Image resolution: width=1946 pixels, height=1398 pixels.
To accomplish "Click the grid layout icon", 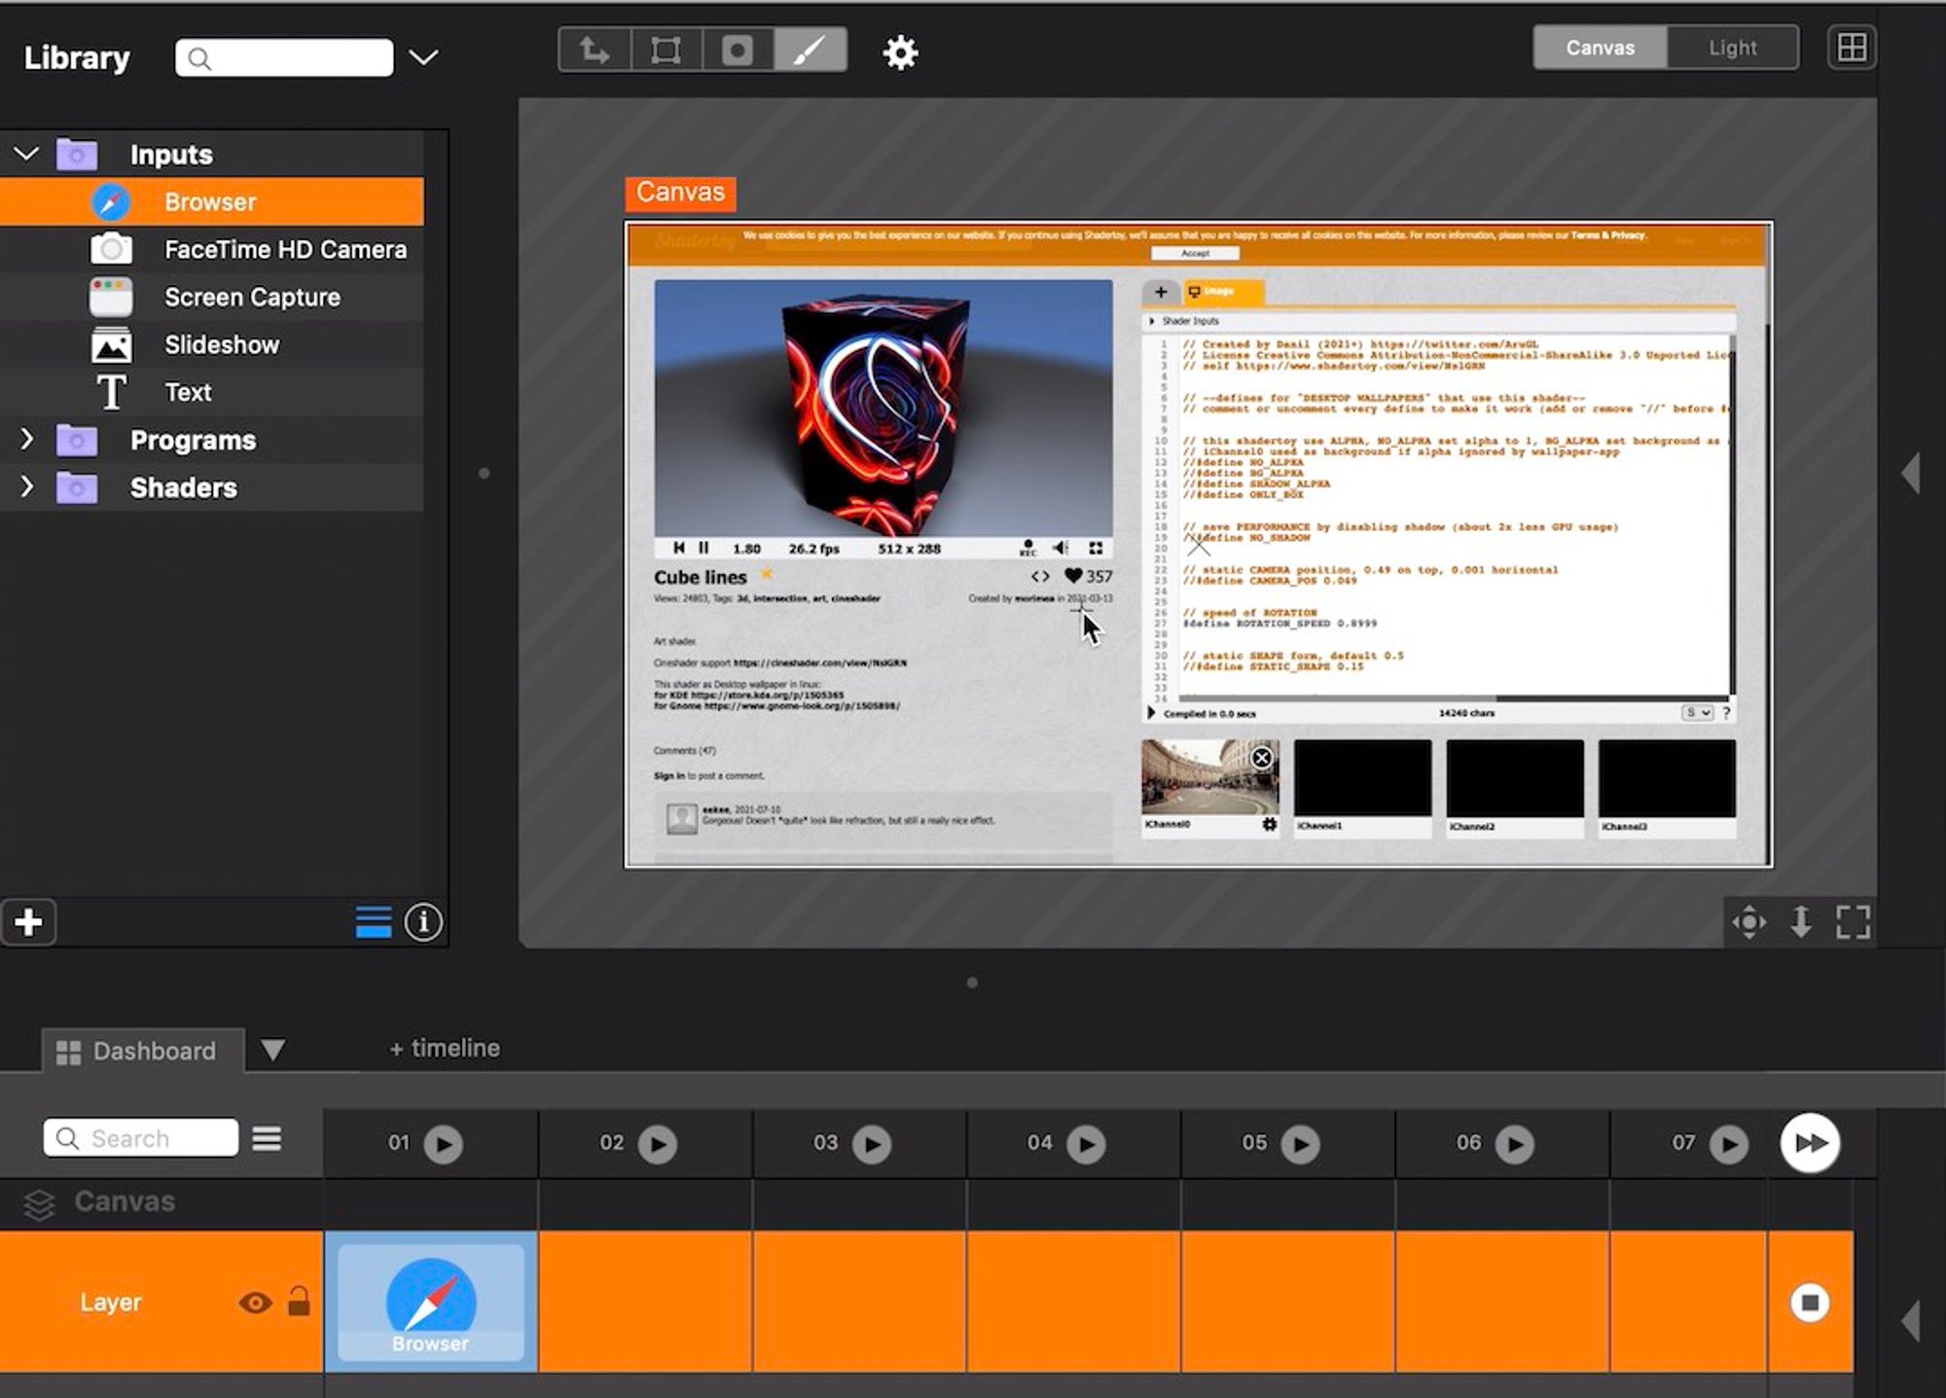I will (1852, 48).
